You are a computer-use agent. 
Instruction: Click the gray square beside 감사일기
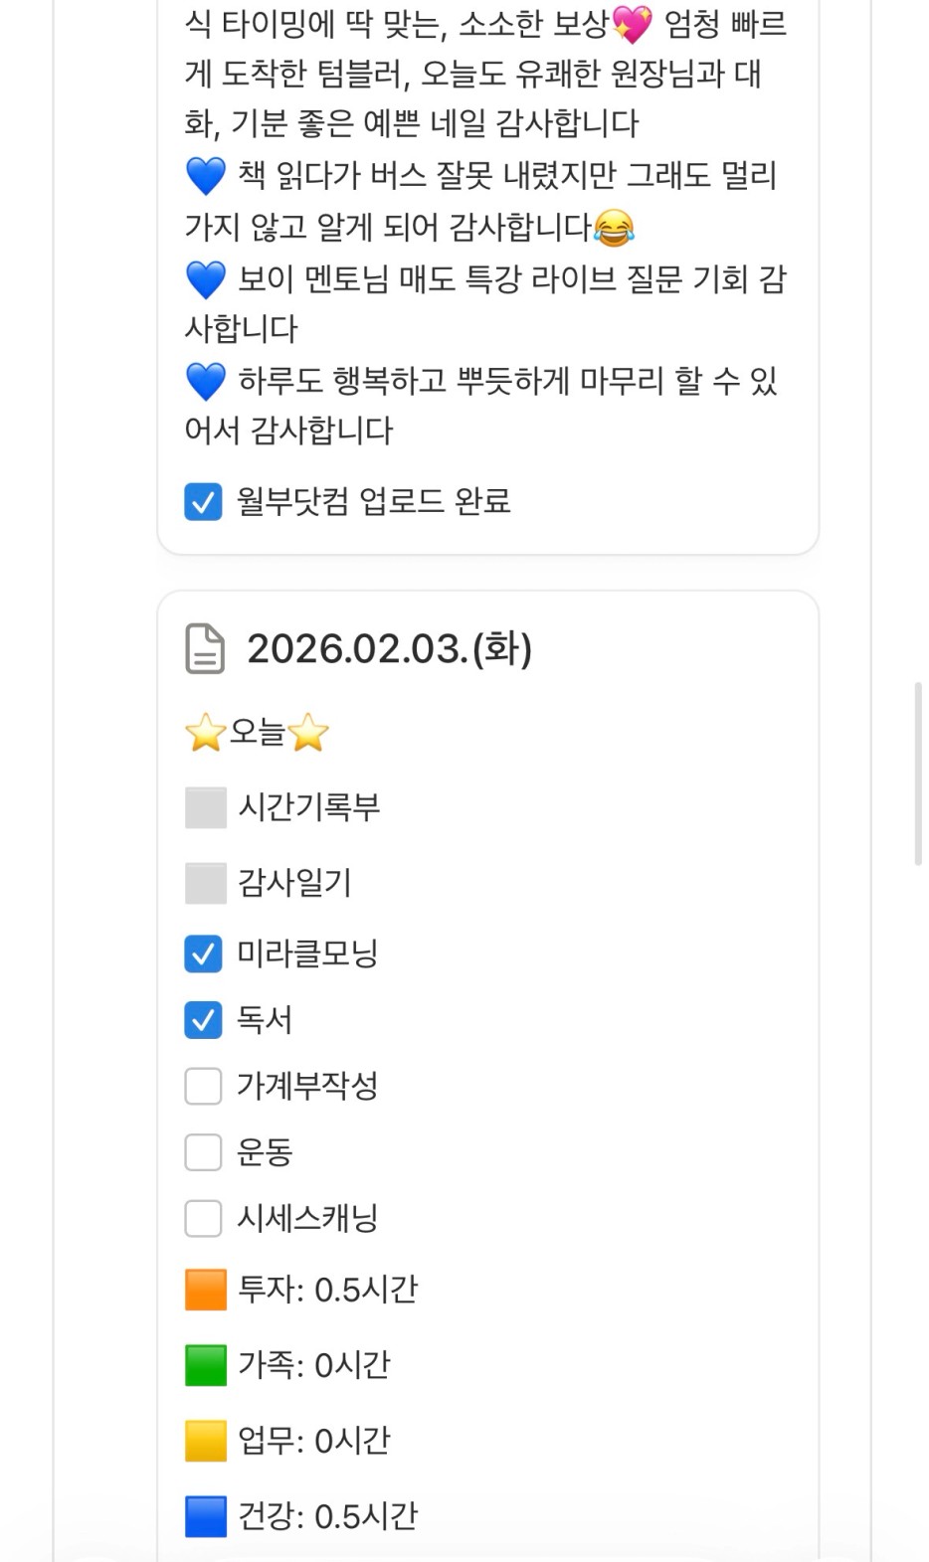click(x=206, y=883)
